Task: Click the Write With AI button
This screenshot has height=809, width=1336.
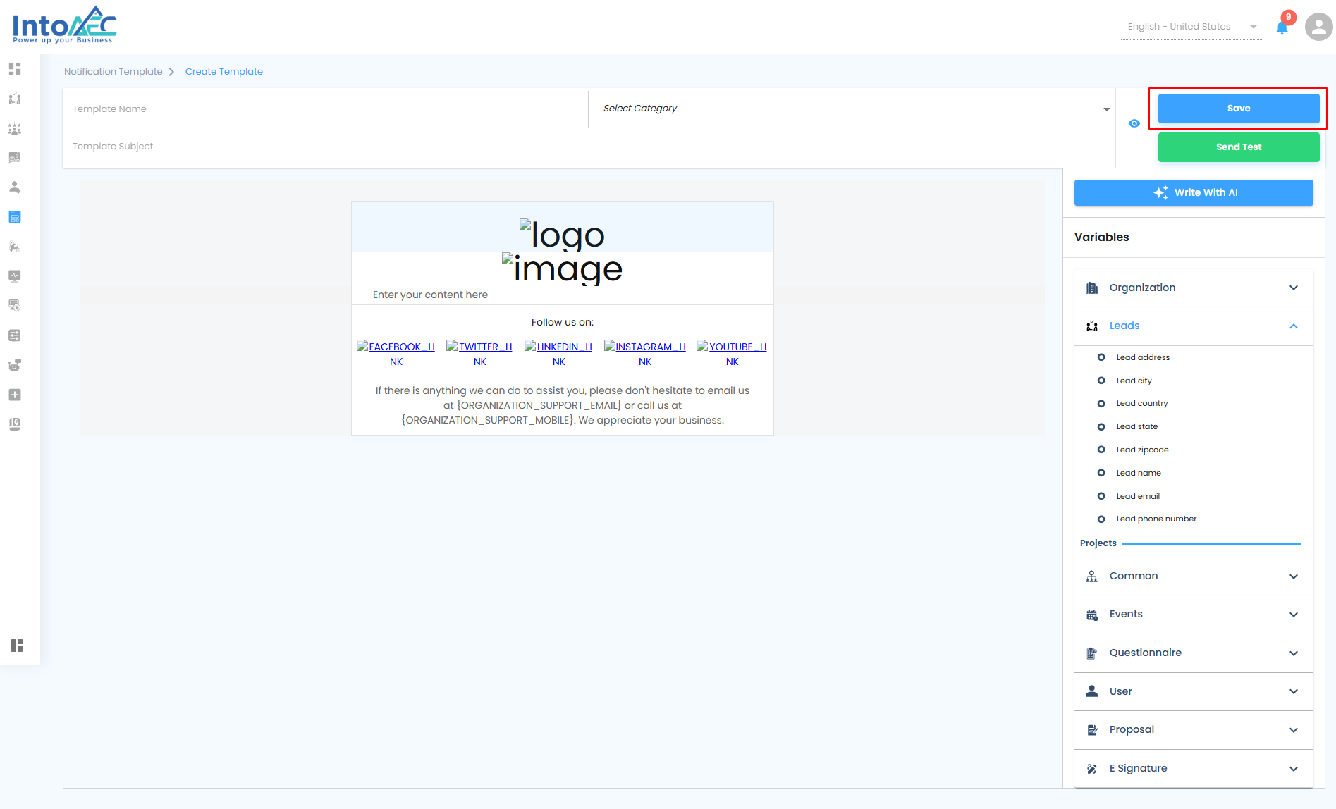Action: tap(1194, 192)
